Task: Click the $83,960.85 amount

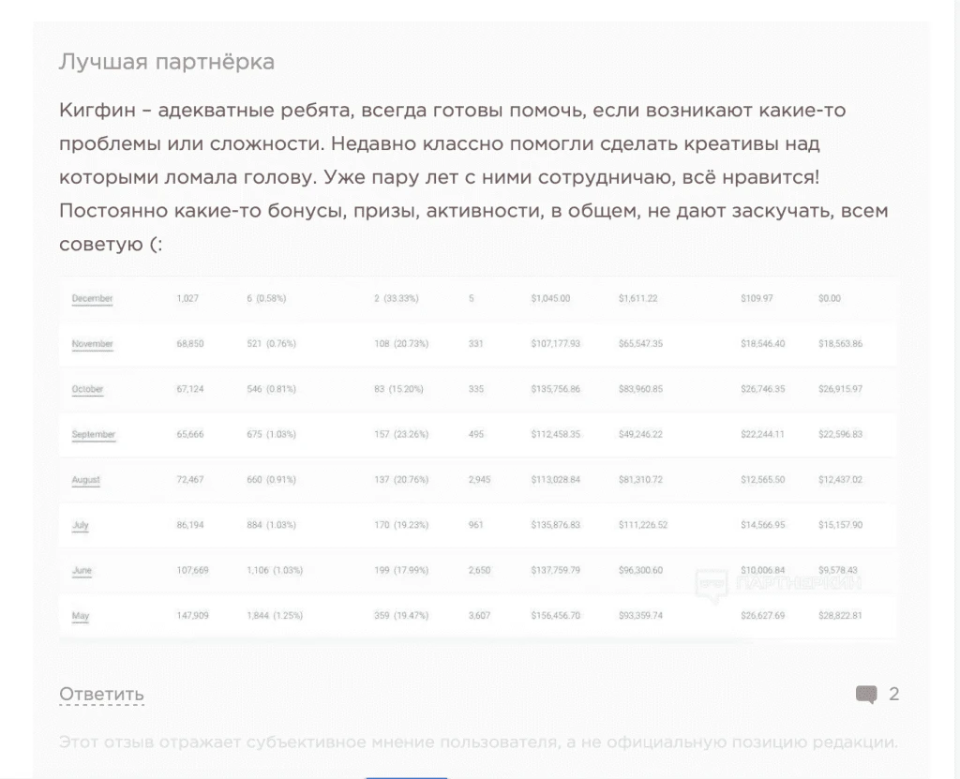Action: click(x=640, y=389)
